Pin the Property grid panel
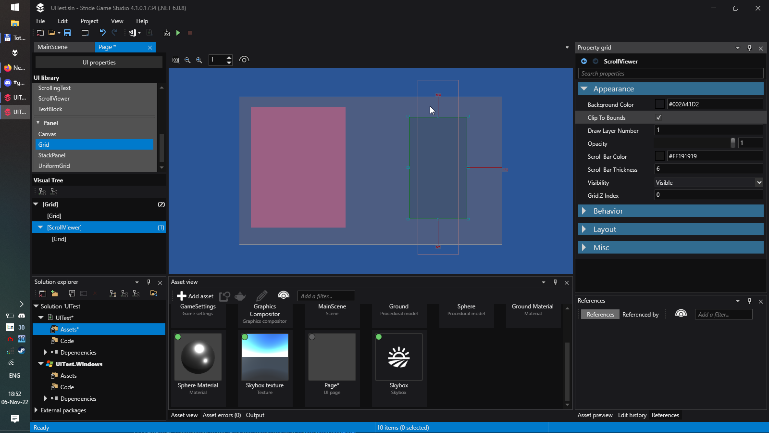The image size is (769, 433). (x=749, y=48)
